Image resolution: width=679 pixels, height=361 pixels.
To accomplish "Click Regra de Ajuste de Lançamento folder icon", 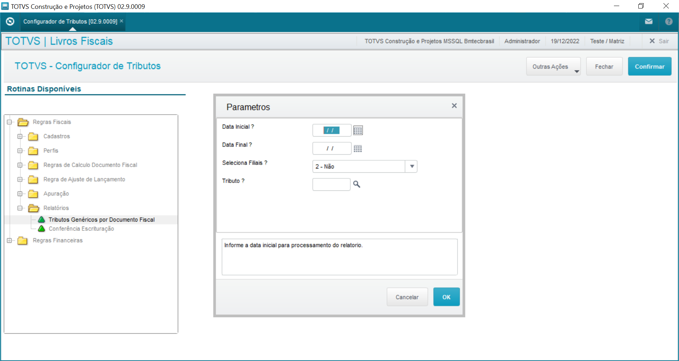I will pyautogui.click(x=33, y=179).
